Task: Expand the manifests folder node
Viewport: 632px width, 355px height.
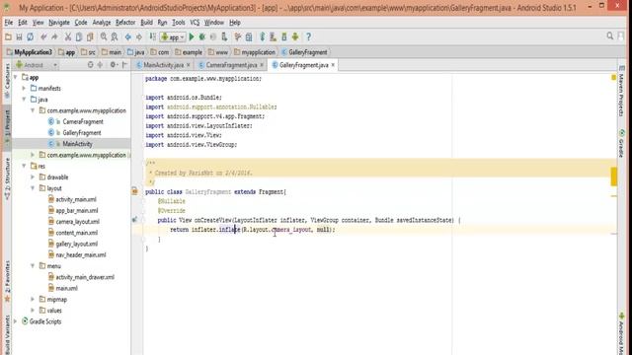Action: (24, 88)
